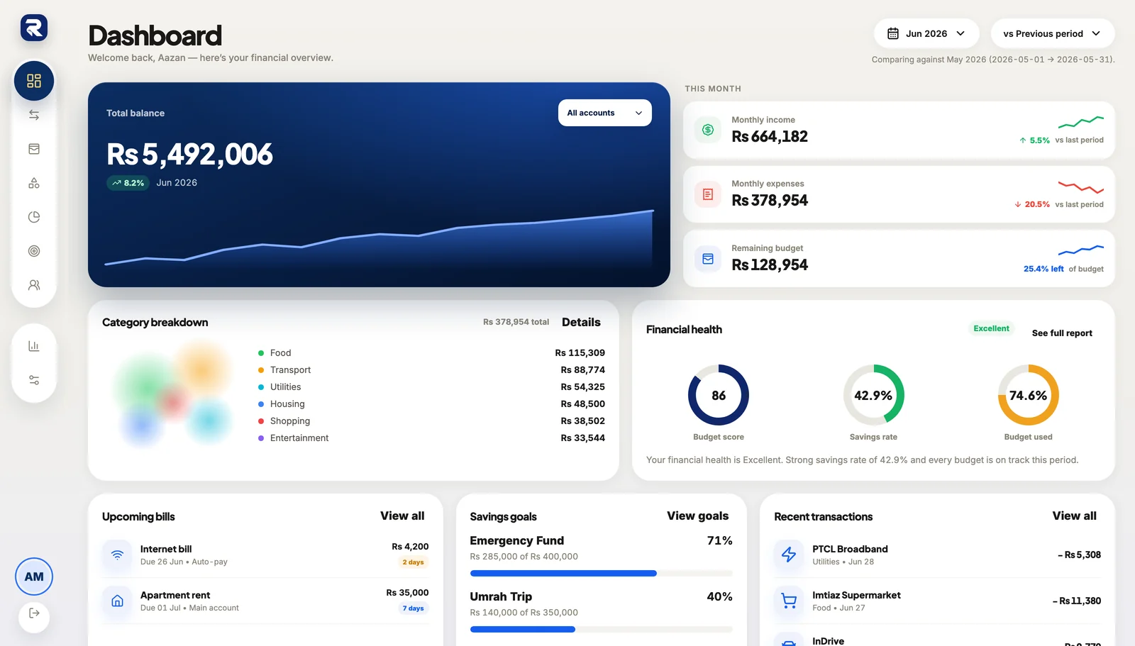
Task: Click the monthly income sparkline
Action: [1081, 121]
